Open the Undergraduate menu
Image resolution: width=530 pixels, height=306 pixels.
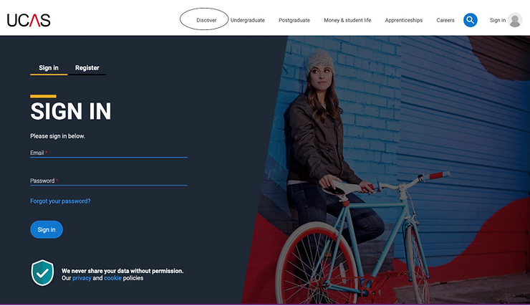pyautogui.click(x=247, y=20)
